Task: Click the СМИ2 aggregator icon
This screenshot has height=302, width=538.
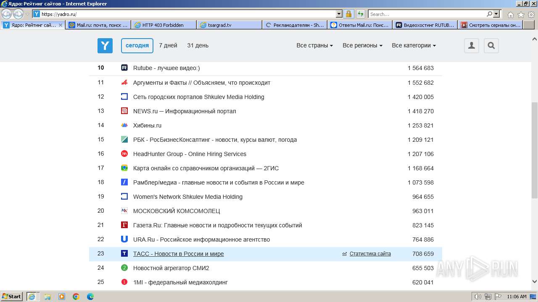Action: point(124,268)
